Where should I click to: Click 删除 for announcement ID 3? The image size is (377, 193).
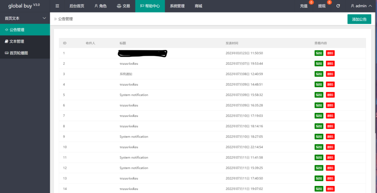[330, 74]
